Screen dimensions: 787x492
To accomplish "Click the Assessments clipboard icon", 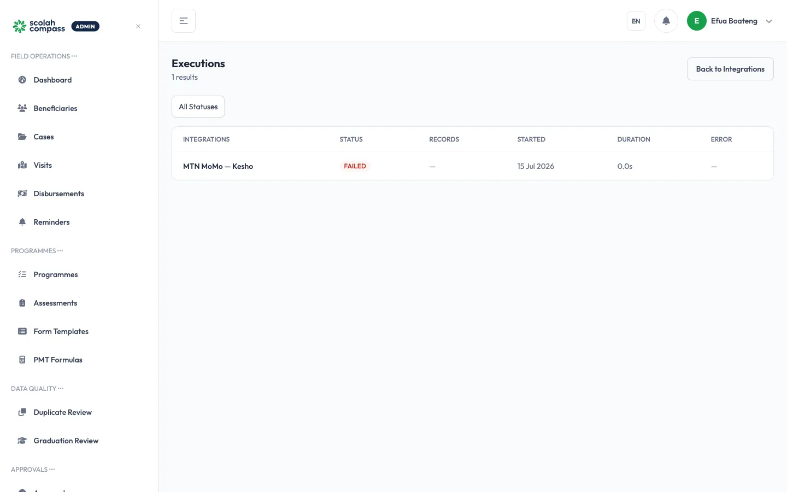I will [22, 303].
